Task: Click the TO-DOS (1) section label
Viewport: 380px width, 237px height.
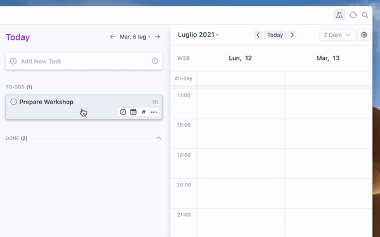Action: pos(19,87)
